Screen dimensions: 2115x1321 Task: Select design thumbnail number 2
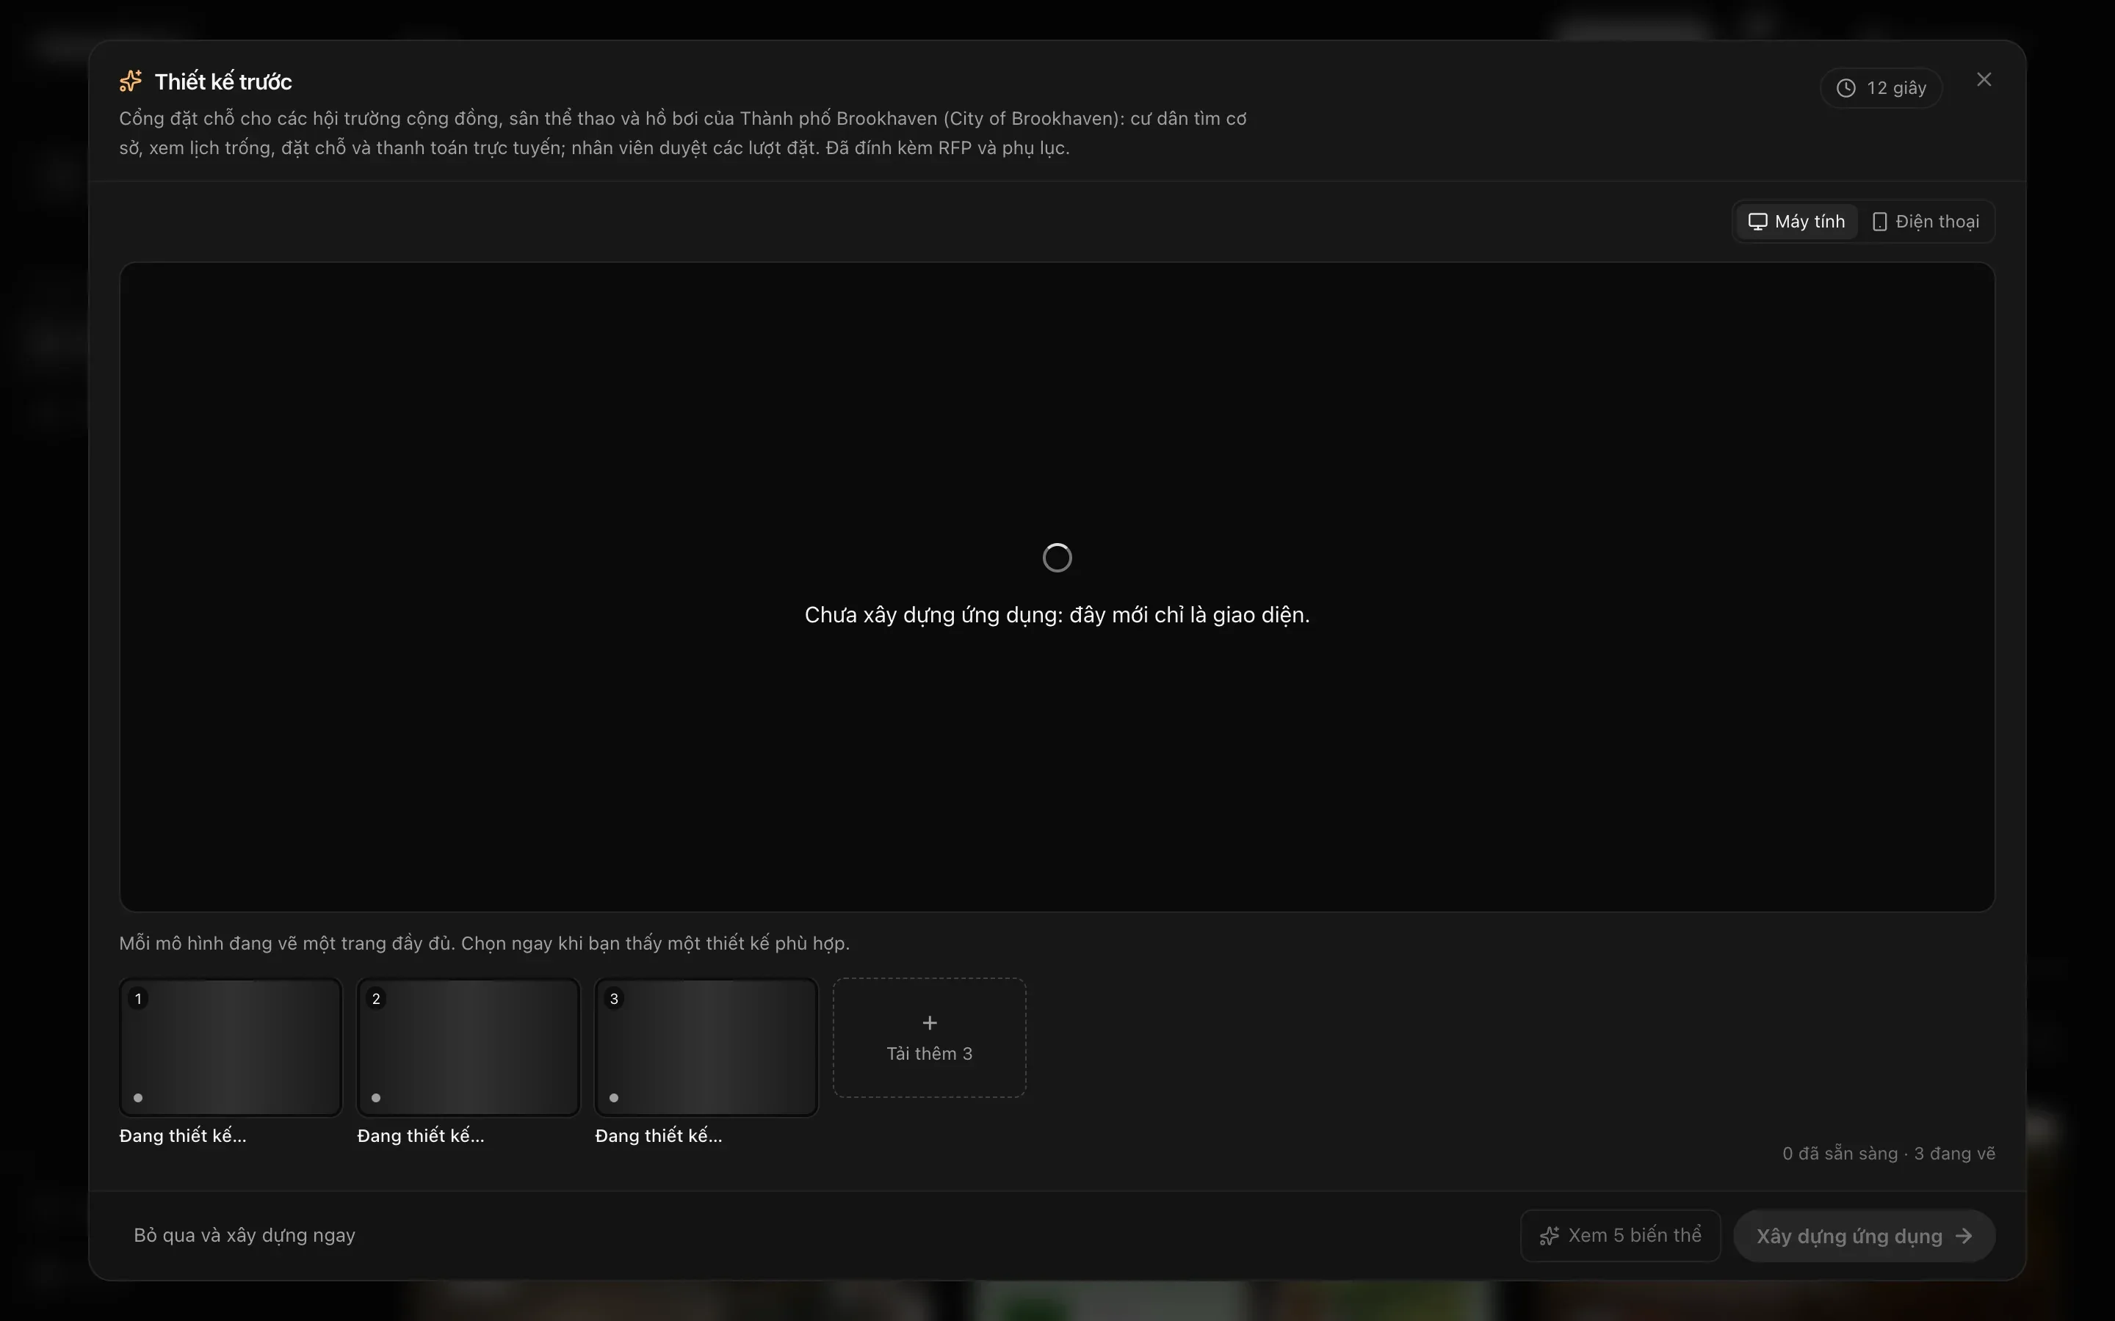tap(469, 1047)
